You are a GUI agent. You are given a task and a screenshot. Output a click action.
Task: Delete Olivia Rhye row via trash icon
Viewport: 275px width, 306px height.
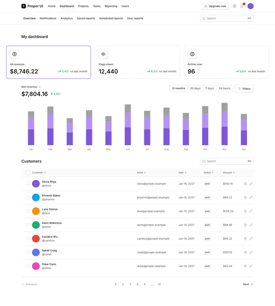coord(245,184)
